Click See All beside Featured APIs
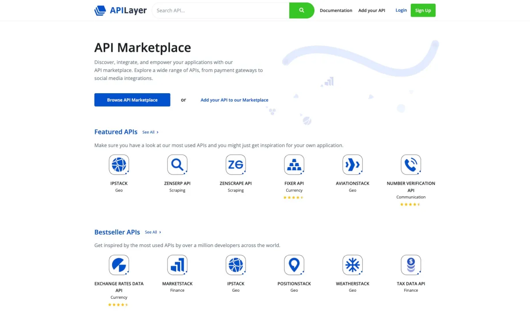Image resolution: width=530 pixels, height=316 pixels. coord(150,132)
